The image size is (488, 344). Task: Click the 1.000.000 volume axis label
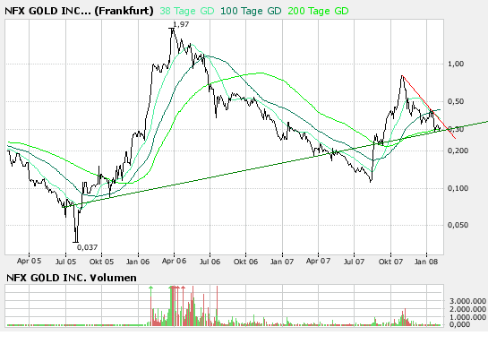(x=467, y=317)
